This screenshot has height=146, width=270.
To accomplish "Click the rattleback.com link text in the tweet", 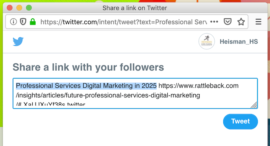I will pyautogui.click(x=198, y=86).
